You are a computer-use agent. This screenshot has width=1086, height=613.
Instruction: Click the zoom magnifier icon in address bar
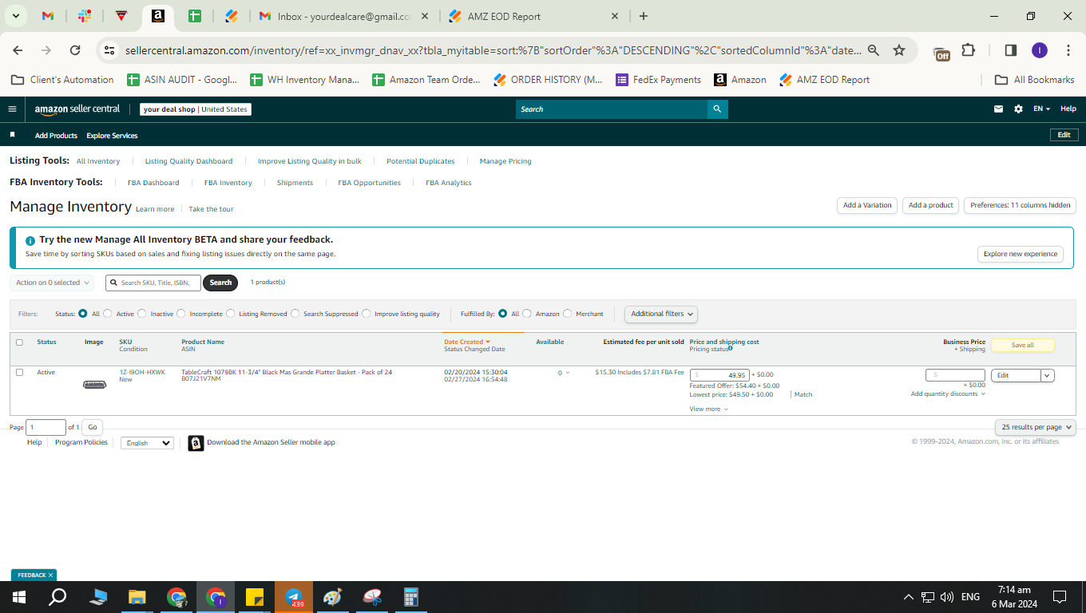tap(874, 50)
